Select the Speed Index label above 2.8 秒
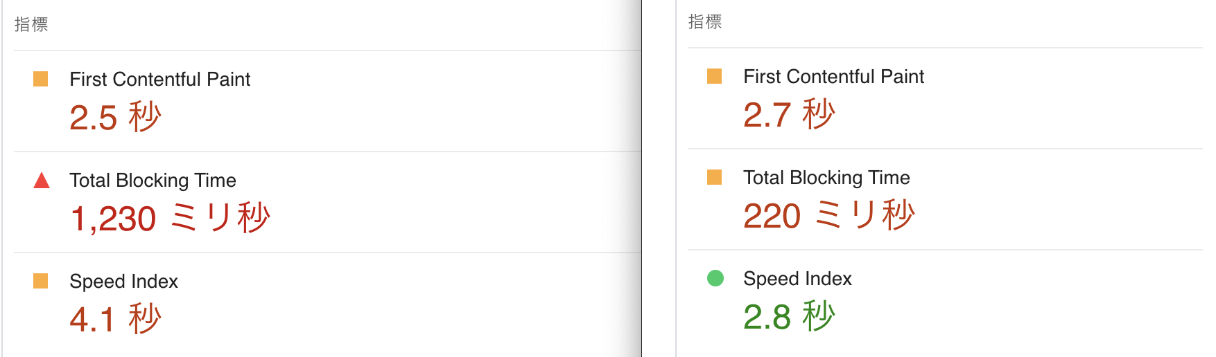1216x357 pixels. pos(797,279)
